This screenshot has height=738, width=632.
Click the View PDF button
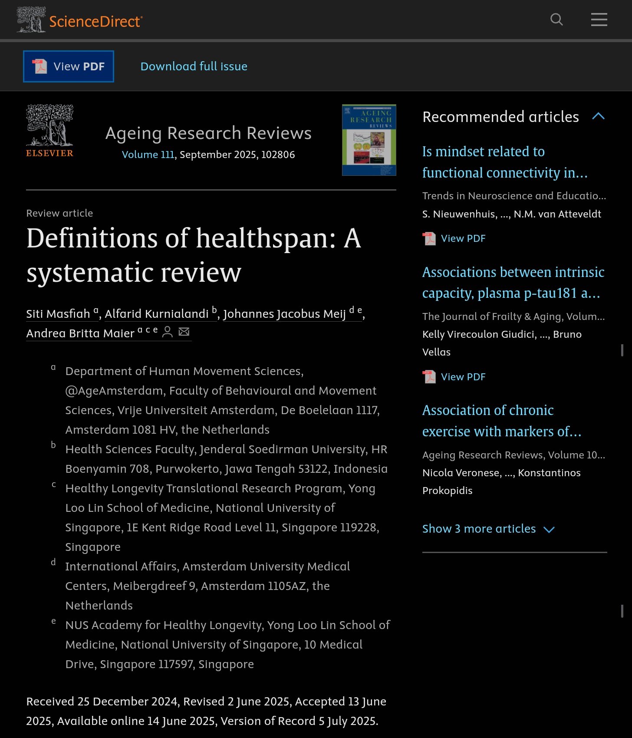(69, 66)
